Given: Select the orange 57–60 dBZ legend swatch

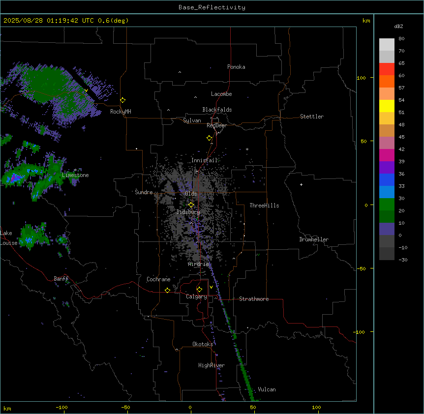Looking at the screenshot, I should tap(387, 82).
